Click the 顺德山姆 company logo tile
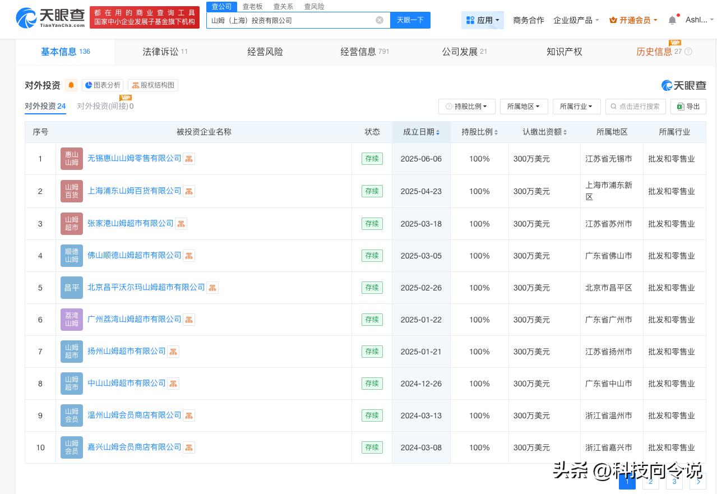Screen dimensions: 717x494 [x=72, y=256]
